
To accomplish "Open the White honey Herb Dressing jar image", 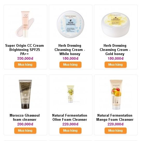I will tap(70, 24).
